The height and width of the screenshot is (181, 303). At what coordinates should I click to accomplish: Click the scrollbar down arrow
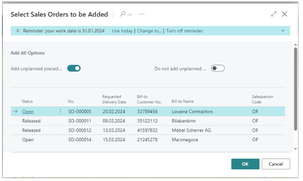point(296,149)
